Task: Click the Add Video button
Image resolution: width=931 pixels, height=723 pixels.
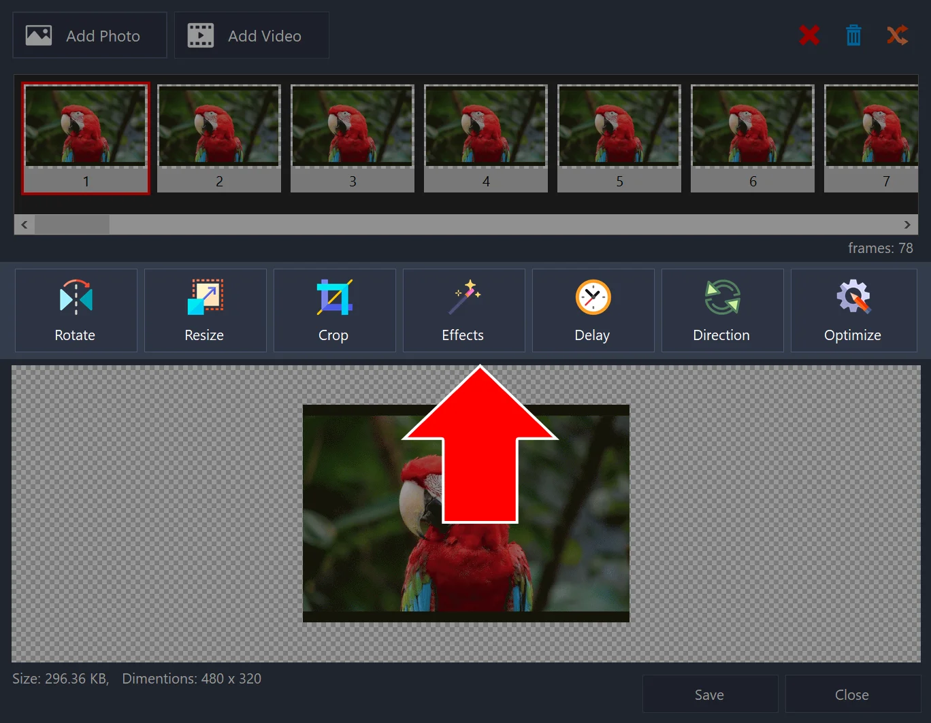Action: [x=252, y=35]
